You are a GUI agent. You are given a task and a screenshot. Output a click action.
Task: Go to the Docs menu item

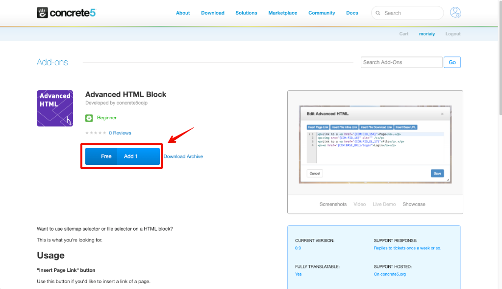[x=352, y=13]
